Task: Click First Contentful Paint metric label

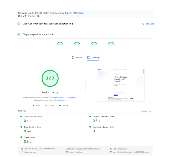Action: (x=33, y=117)
